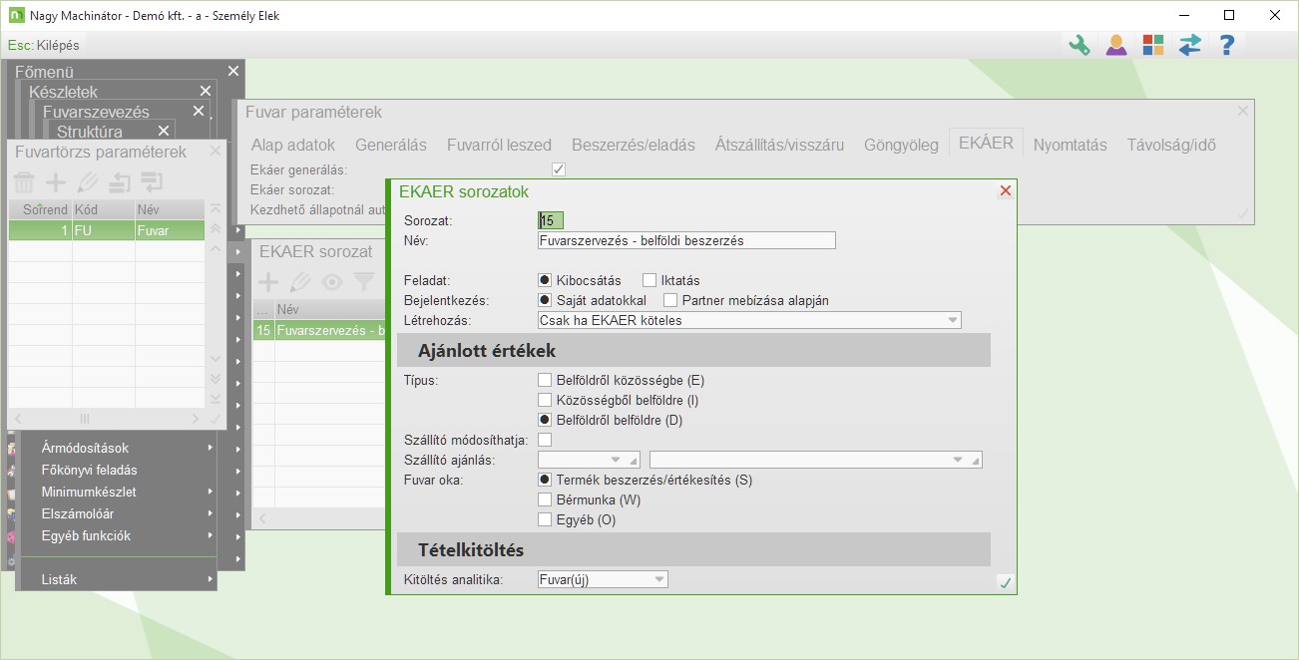Close the Fuvar paraméterek window
This screenshot has width=1299, height=660.
tap(1243, 112)
